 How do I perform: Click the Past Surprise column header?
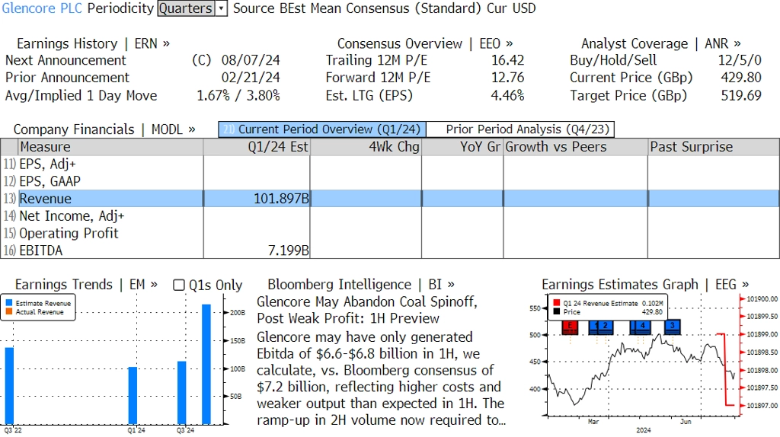point(714,147)
